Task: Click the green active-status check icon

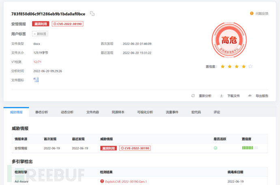Action: [x=215, y=148]
